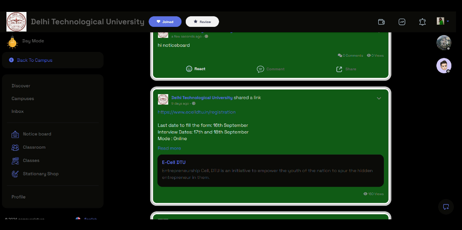Click the '9 days ago' timestamp

pyautogui.click(x=180, y=103)
